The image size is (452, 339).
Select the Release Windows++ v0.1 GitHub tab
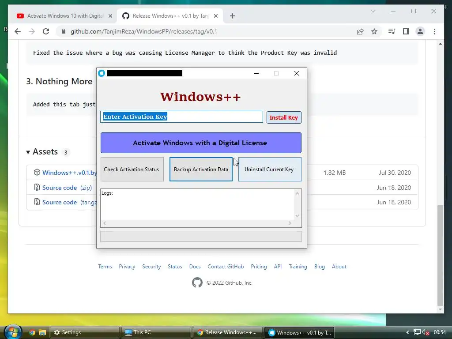[x=170, y=16]
